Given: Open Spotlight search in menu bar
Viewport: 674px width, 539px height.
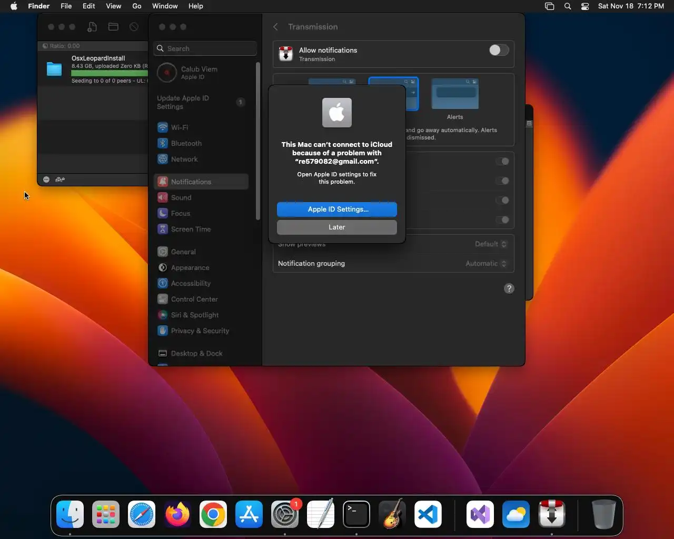Looking at the screenshot, I should 568,6.
